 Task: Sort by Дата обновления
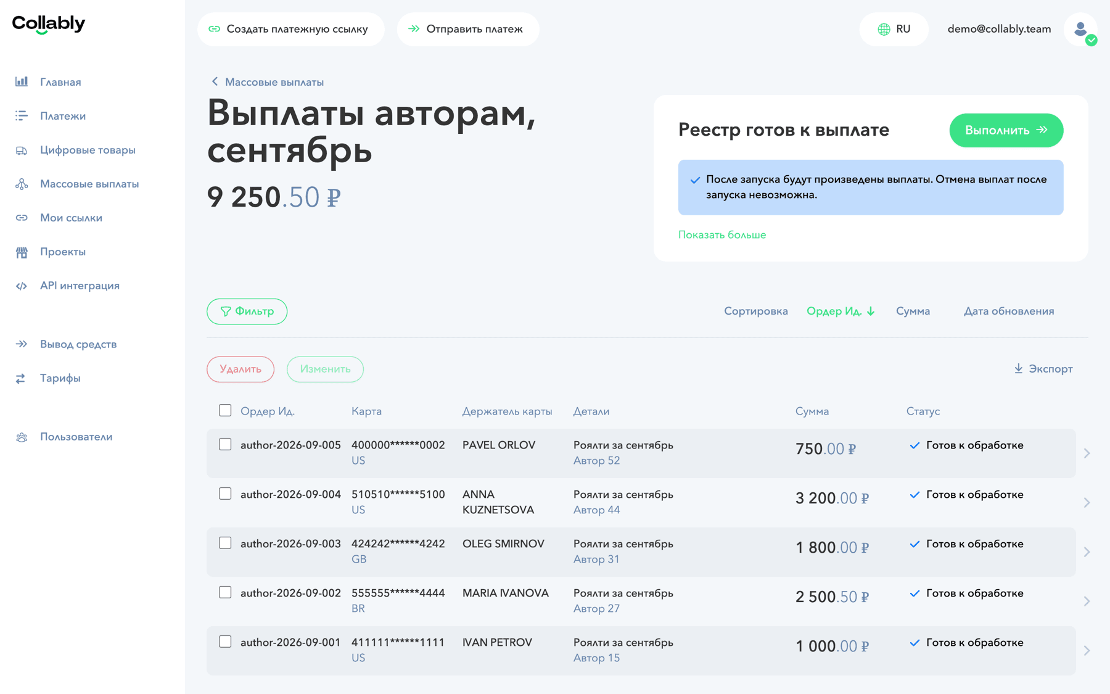point(1009,311)
